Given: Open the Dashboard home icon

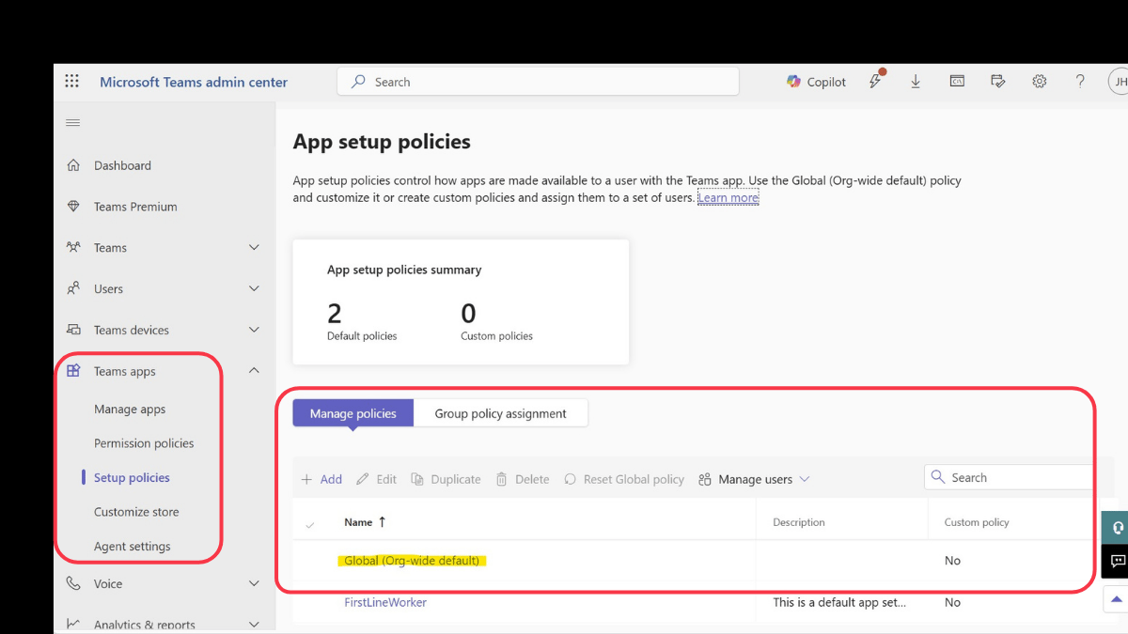Looking at the screenshot, I should [x=73, y=165].
